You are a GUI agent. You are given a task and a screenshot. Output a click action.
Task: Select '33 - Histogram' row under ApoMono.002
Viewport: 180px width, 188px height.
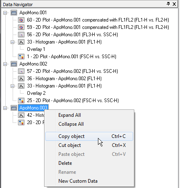click(x=64, y=86)
